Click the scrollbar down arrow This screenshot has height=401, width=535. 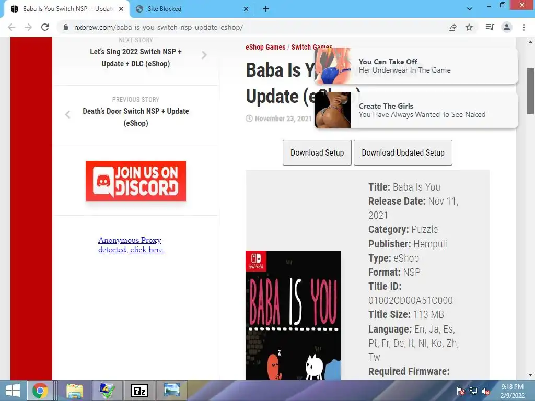pyautogui.click(x=530, y=375)
